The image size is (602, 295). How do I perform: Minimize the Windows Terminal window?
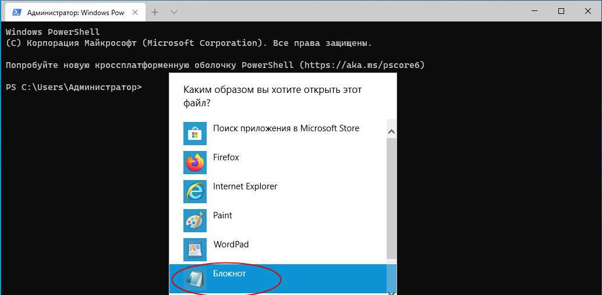coord(534,11)
